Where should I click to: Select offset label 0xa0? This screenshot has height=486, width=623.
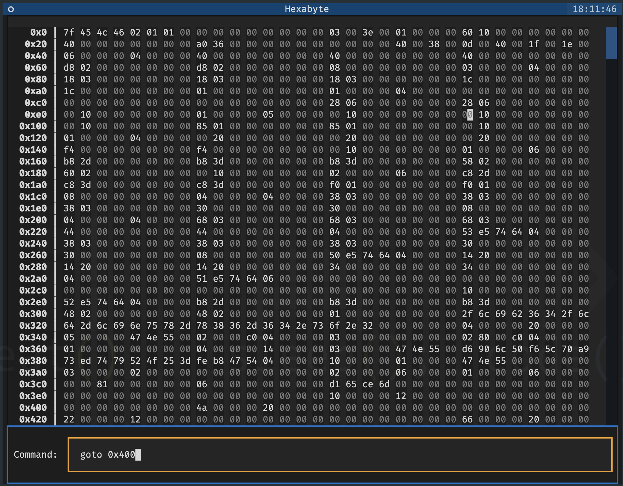[36, 91]
